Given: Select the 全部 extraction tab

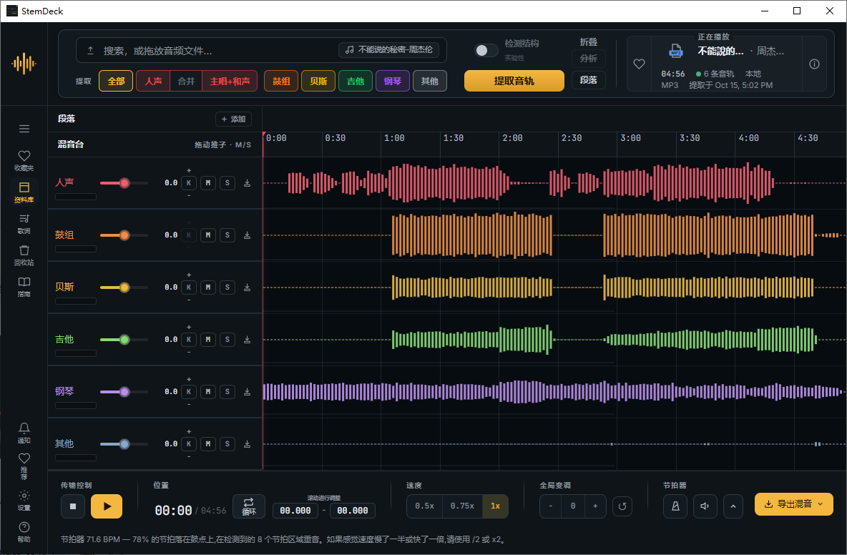Looking at the screenshot, I should point(116,81).
